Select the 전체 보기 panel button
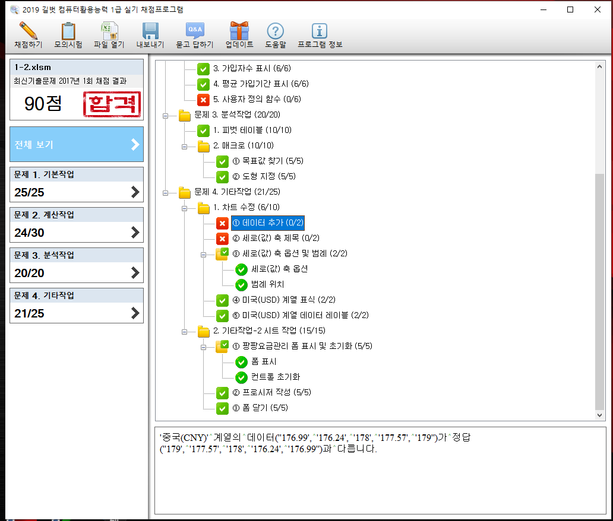This screenshot has height=521, width=613. (77, 144)
